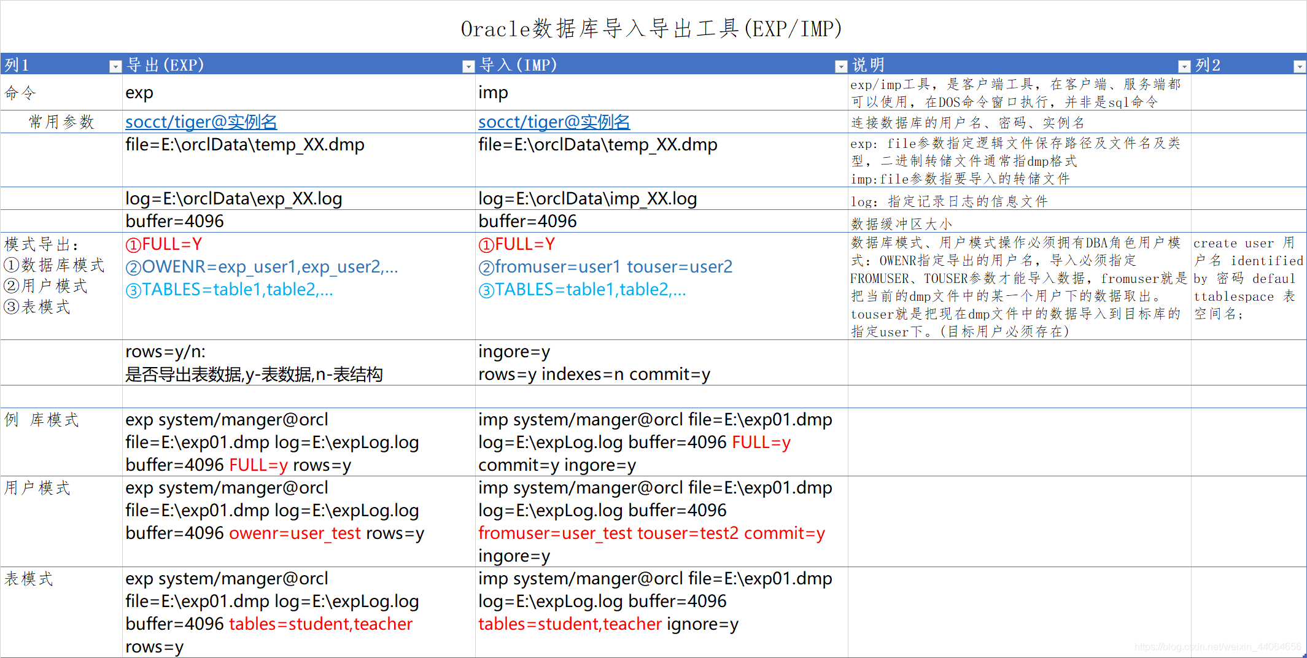The height and width of the screenshot is (658, 1307).
Task: Open the 导入(IMP) column filter dropdown
Action: pyautogui.click(x=841, y=66)
